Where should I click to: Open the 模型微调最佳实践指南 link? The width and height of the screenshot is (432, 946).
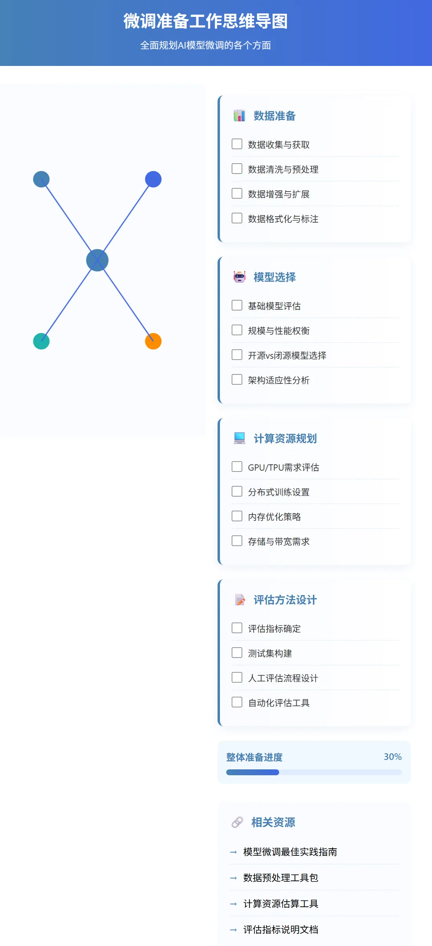291,852
